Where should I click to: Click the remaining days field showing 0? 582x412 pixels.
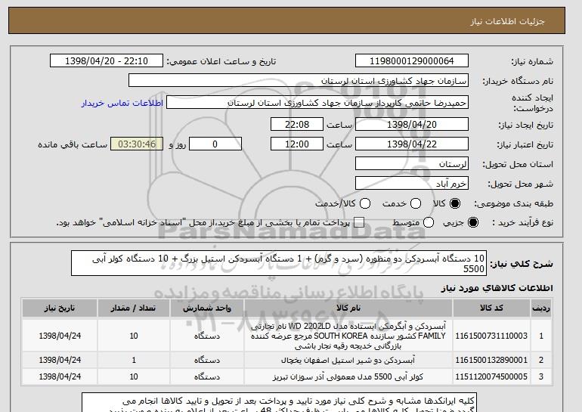pos(215,144)
